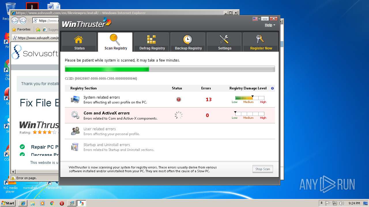
Task: Open Internet Explorer from the taskbar
Action: point(23,203)
